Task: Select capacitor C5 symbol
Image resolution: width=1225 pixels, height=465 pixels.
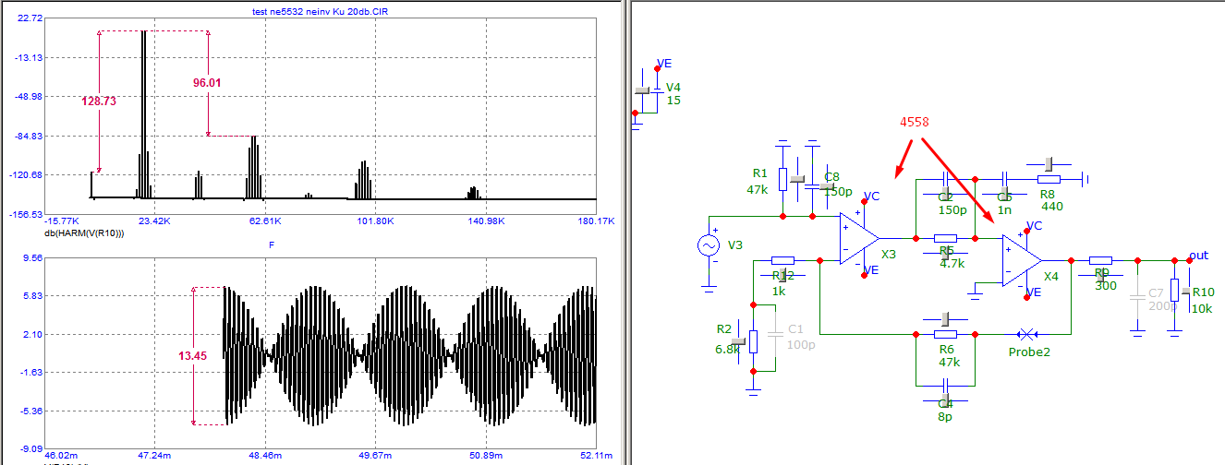Action: pyautogui.click(x=1005, y=179)
